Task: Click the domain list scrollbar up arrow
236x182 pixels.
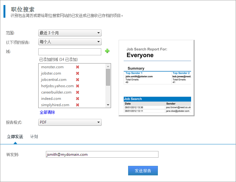Action: click(108, 66)
